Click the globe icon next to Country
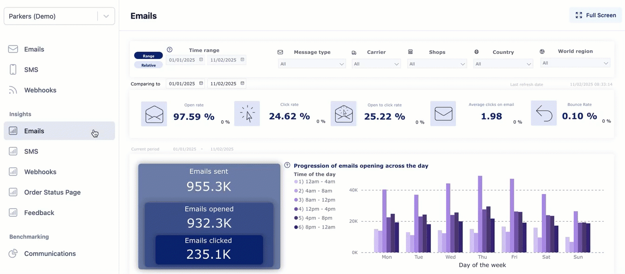The height and width of the screenshot is (274, 625). [476, 52]
